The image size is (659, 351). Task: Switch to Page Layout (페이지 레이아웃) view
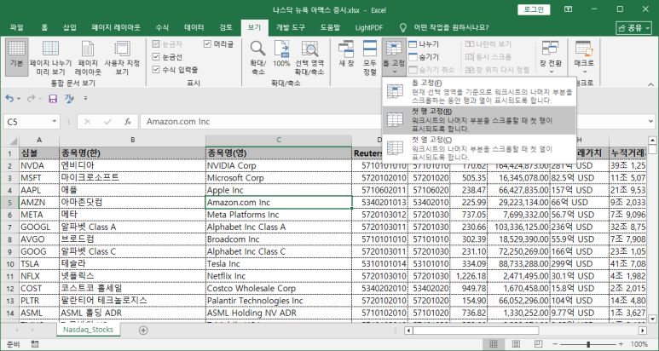point(88,58)
